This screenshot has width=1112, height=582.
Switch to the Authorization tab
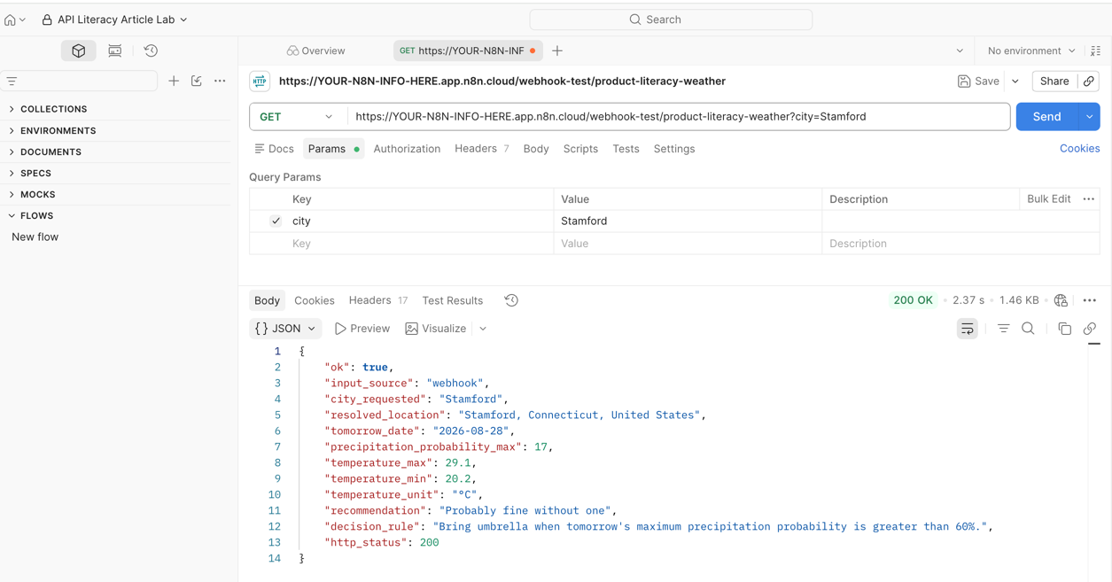pyautogui.click(x=407, y=149)
